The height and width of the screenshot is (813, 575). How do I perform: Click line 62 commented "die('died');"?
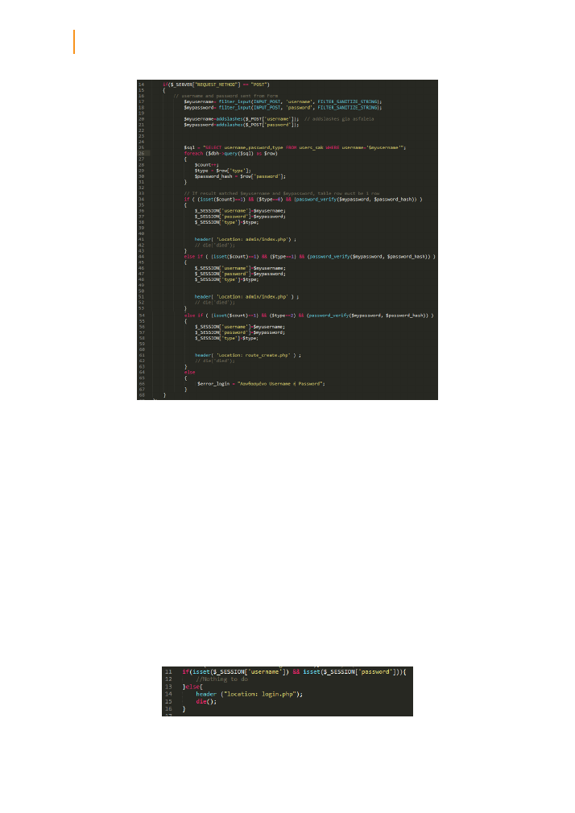(215, 361)
